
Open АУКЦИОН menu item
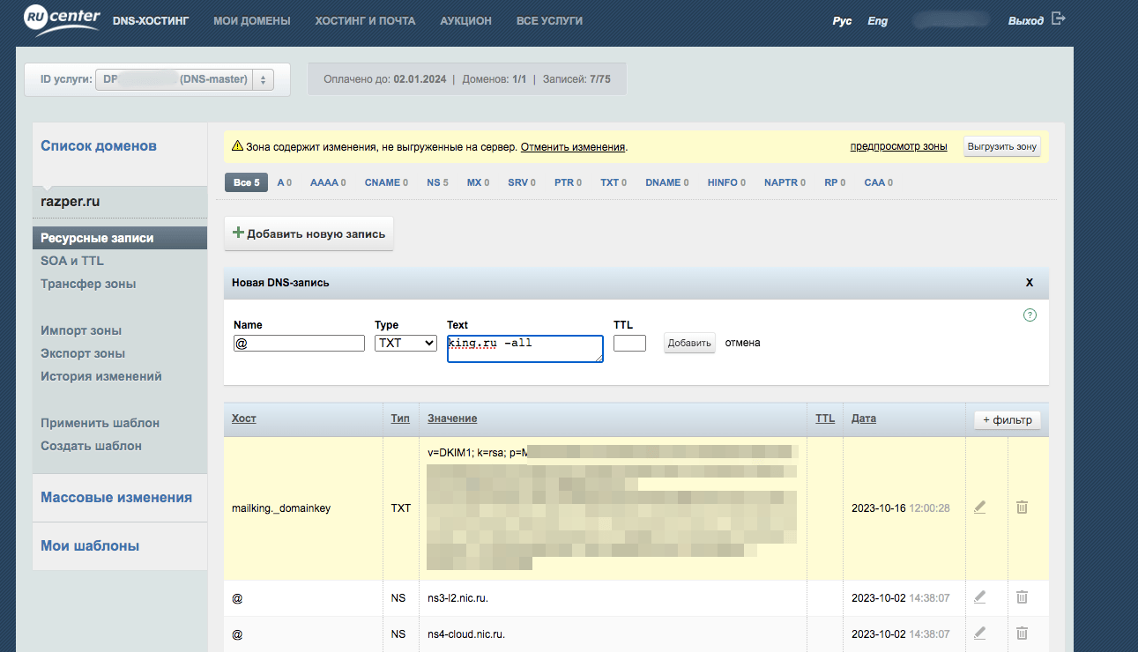465,20
